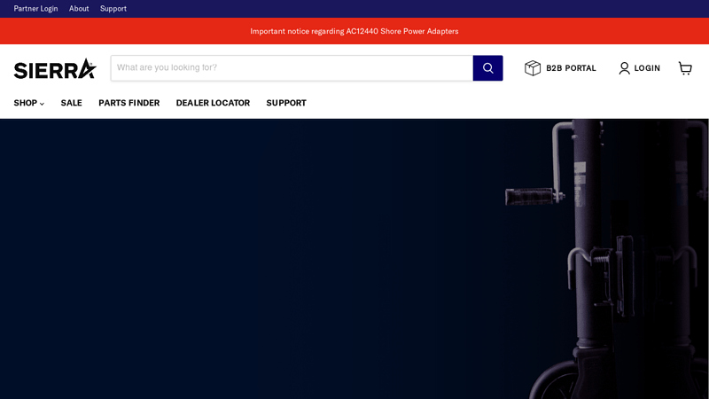
Task: Click the Partner Login link
Action: [x=35, y=9]
